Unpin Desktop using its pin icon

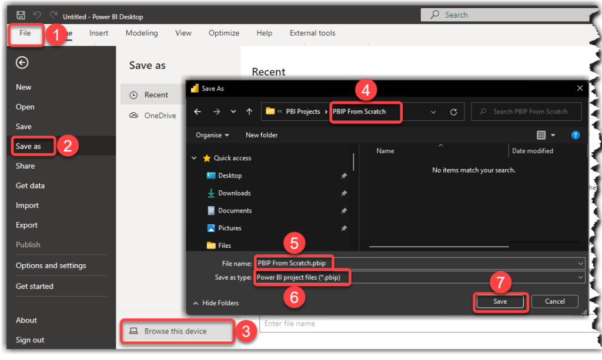point(343,176)
